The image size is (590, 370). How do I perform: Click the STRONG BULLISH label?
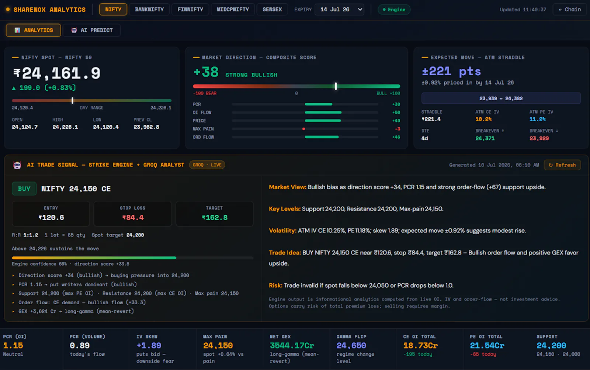click(x=251, y=75)
